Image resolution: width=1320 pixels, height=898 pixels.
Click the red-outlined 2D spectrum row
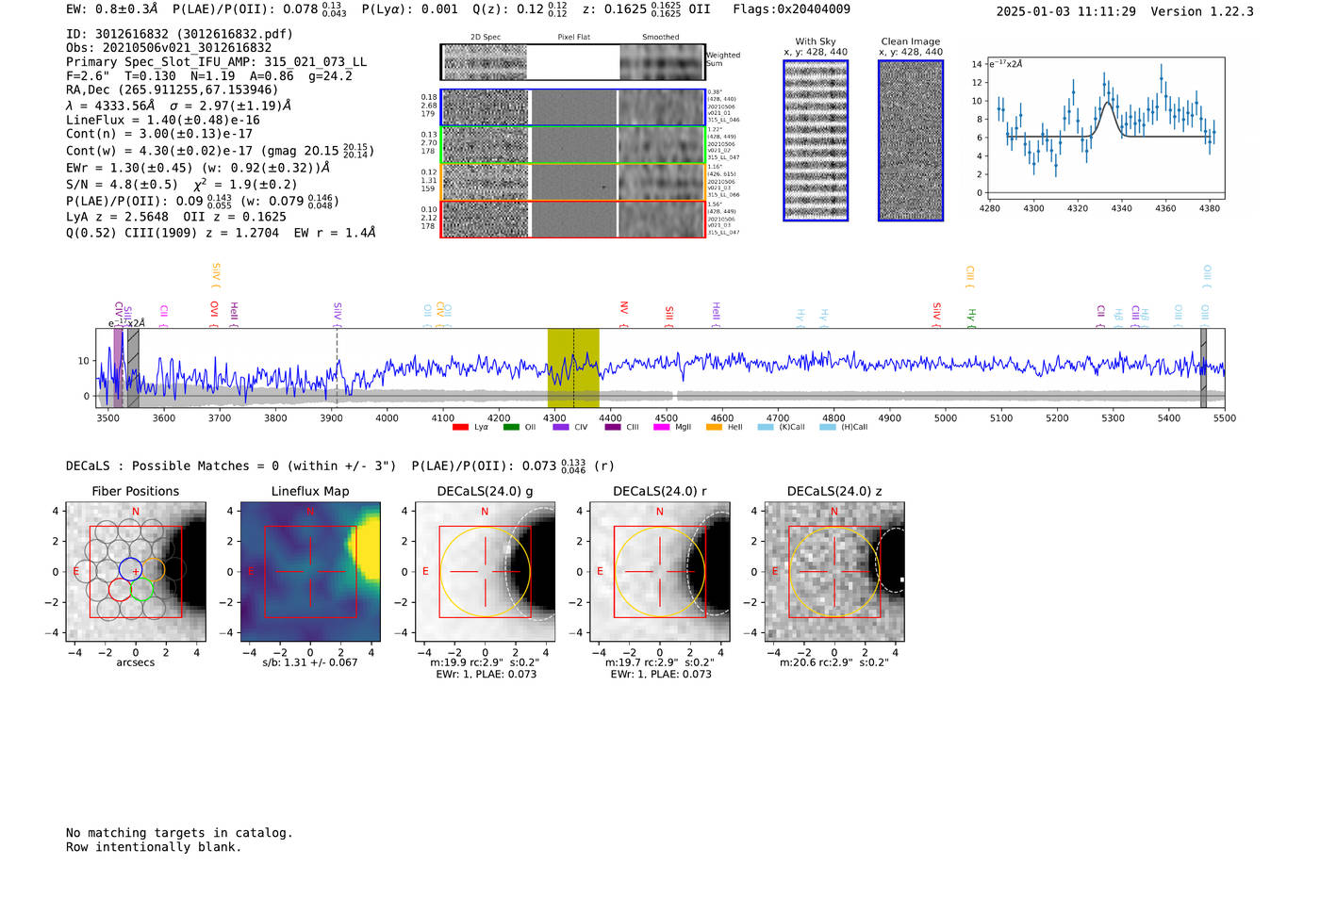pos(573,219)
